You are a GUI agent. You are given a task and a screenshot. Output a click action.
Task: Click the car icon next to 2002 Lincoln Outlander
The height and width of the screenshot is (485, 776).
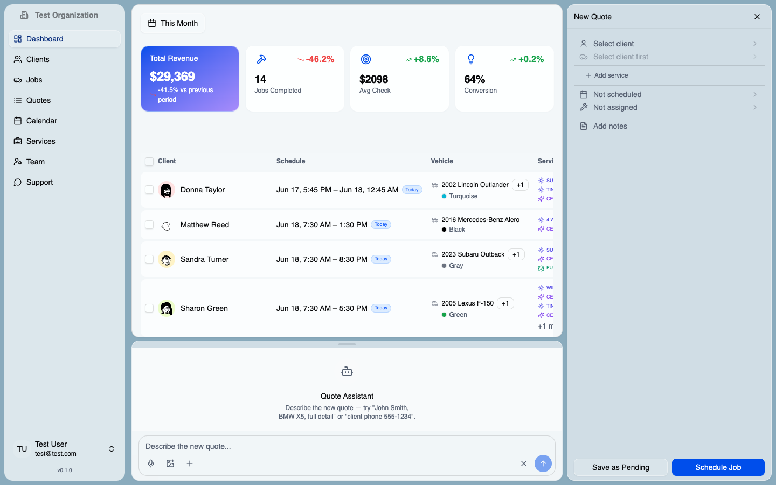point(435,185)
